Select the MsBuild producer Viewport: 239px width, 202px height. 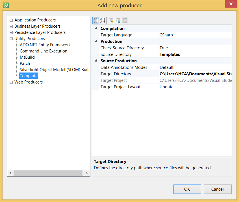coord(27,57)
